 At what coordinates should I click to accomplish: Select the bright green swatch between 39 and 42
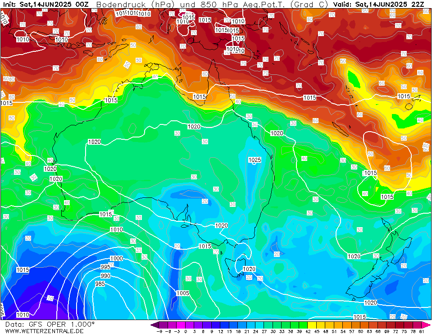[x=303, y=325]
